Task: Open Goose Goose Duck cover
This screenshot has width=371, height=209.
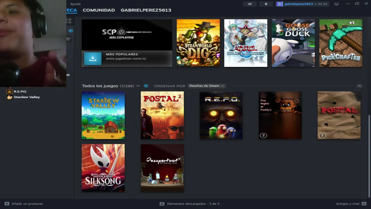Action: [x=293, y=43]
